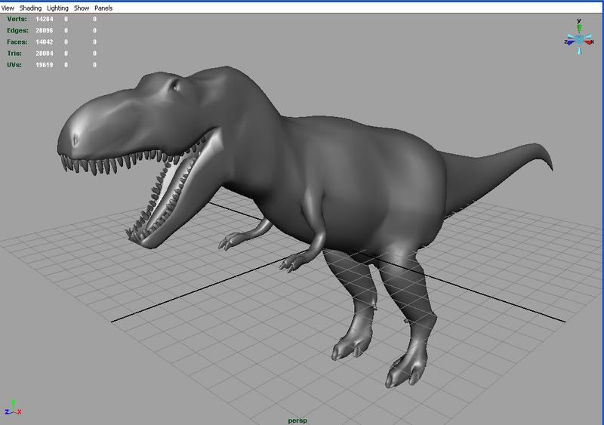
Task: Click the blue Z cone on view compass
Action: (569, 42)
